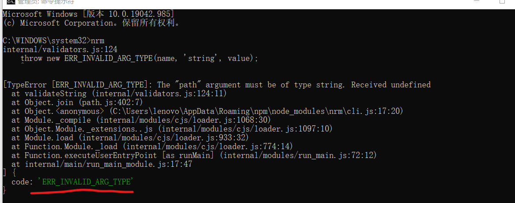The image size is (515, 203).
Task: Click the green 'ERR_INVALID_ARG_TYPE' code value
Action: click(x=85, y=181)
